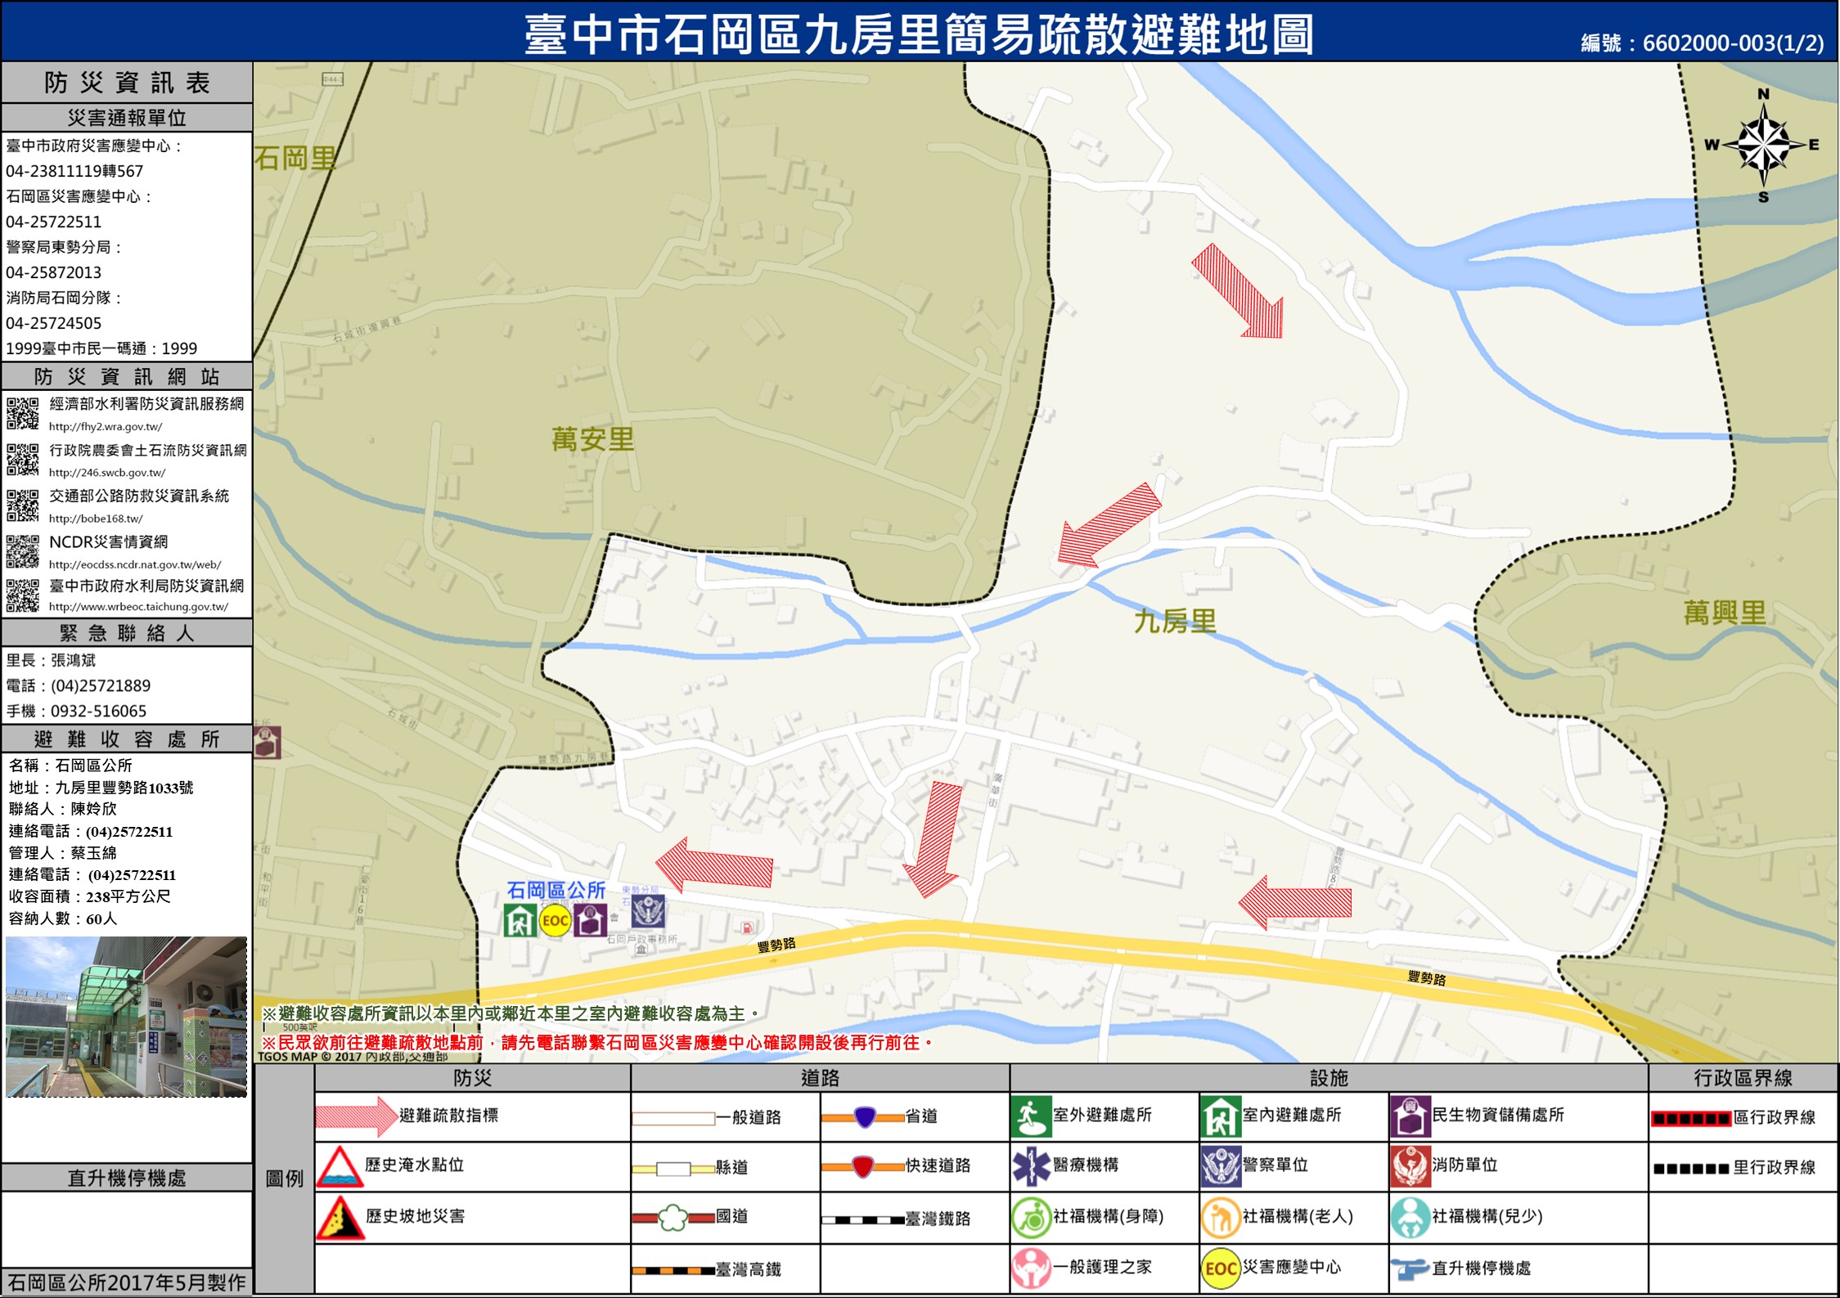
Task: Open the eocdss.ncdr.nat.gov.tw link
Action: click(135, 564)
